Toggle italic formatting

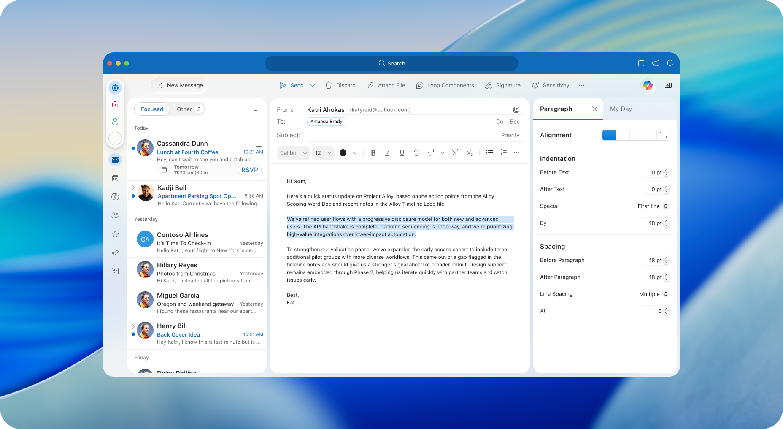(x=388, y=153)
